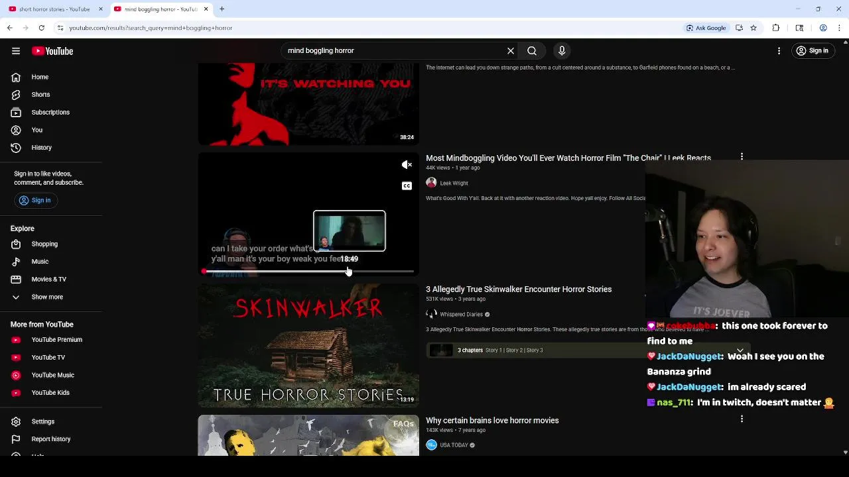Toggle closed captions on the preview video

click(x=407, y=185)
